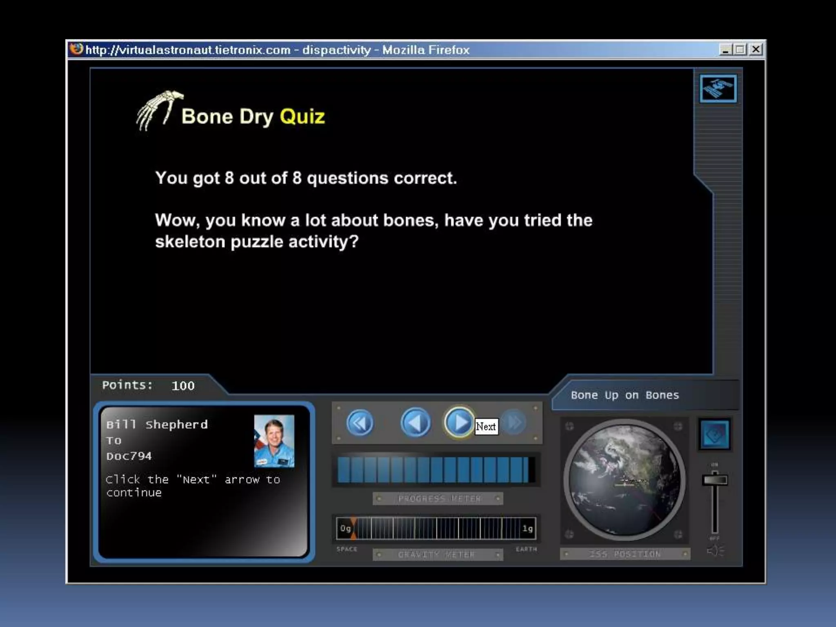The image size is (836, 627).
Task: Click the ISS POSITION label plate
Action: click(x=625, y=554)
